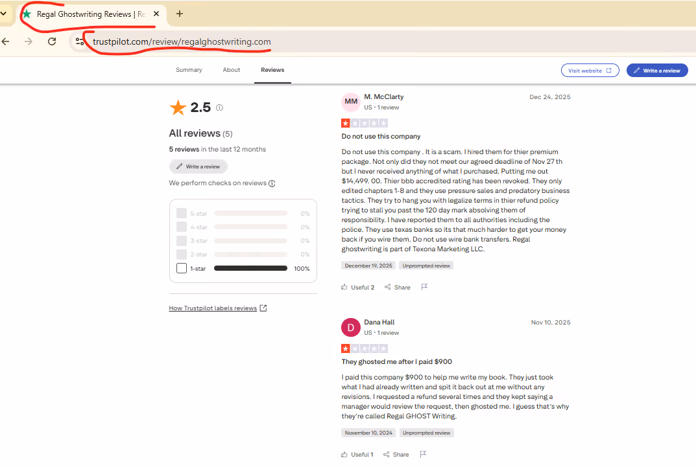Toggle the 2-star filter checkbox
696x467 pixels.
(x=182, y=255)
